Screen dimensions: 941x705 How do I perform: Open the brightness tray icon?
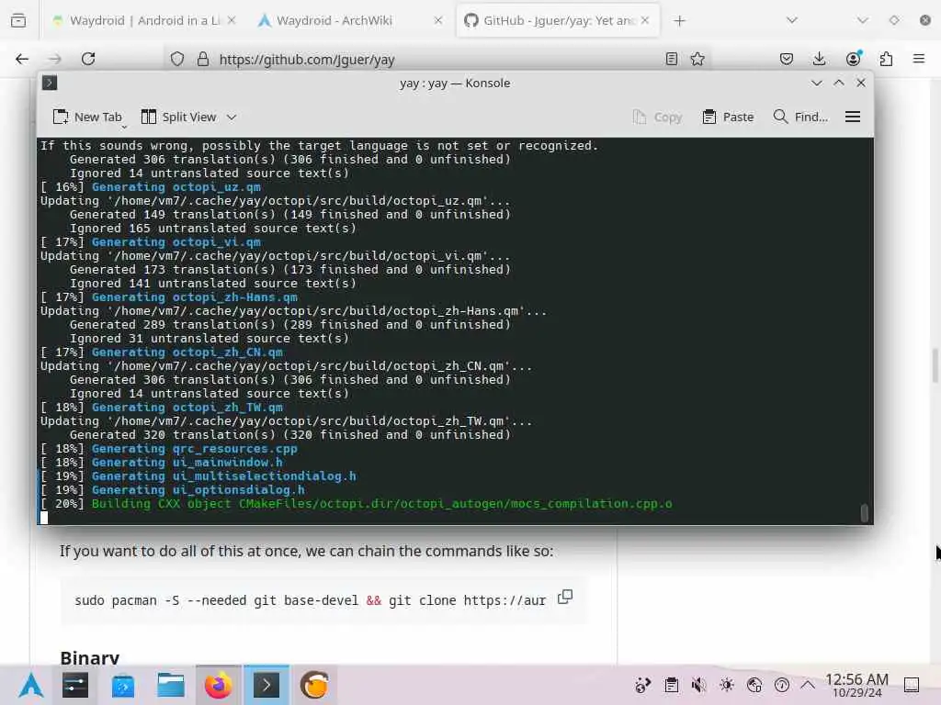coord(727,685)
